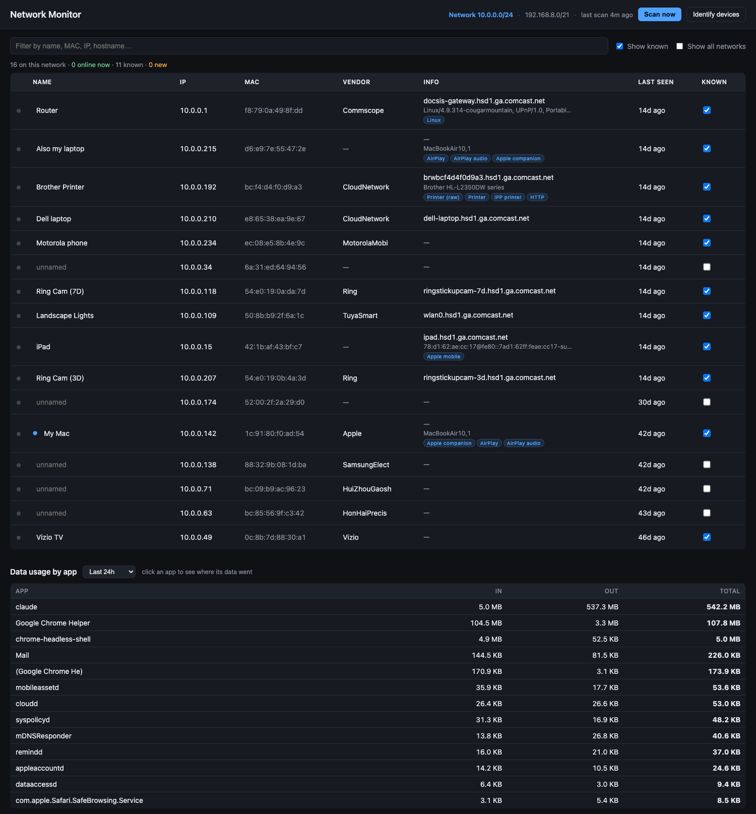Mark unnamed 10.0.0.174 device as known
Screen dimensions: 756x814
(707, 402)
